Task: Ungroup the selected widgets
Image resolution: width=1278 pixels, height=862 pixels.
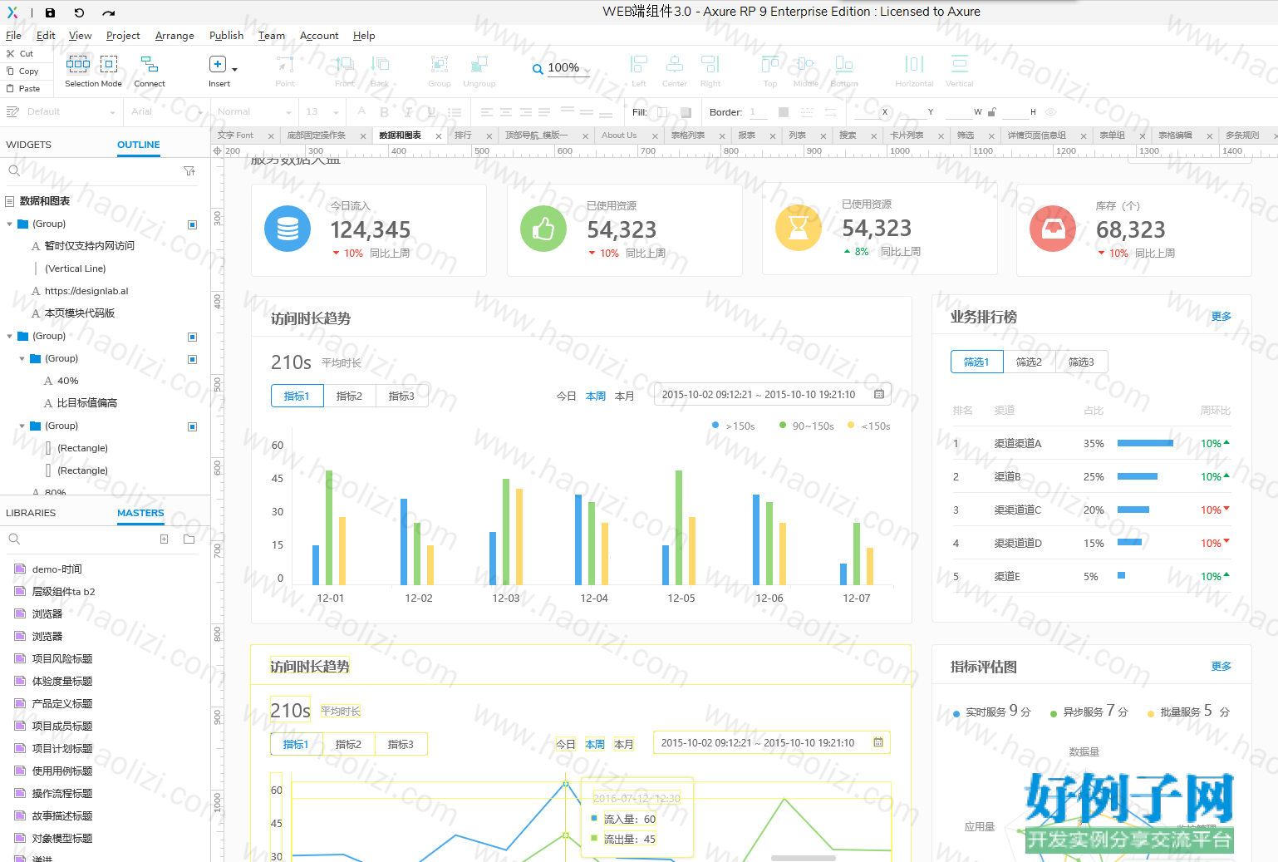Action: pyautogui.click(x=479, y=71)
